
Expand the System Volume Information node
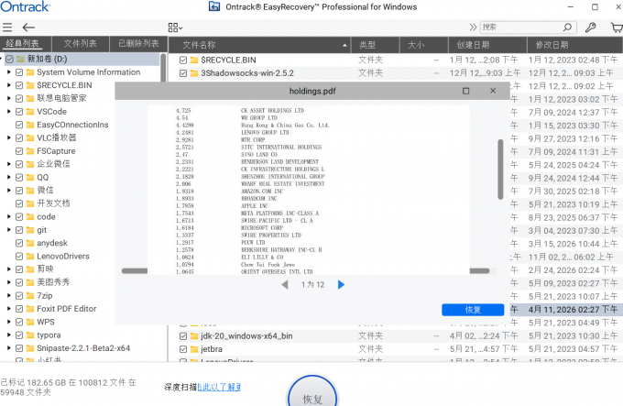coord(9,72)
